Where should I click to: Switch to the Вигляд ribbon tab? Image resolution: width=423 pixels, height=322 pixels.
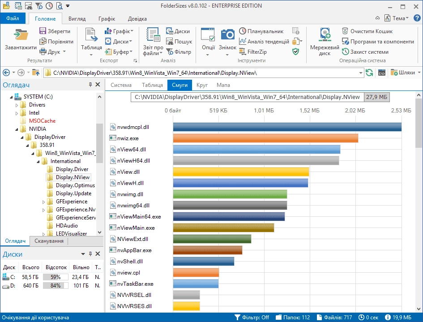(x=77, y=19)
